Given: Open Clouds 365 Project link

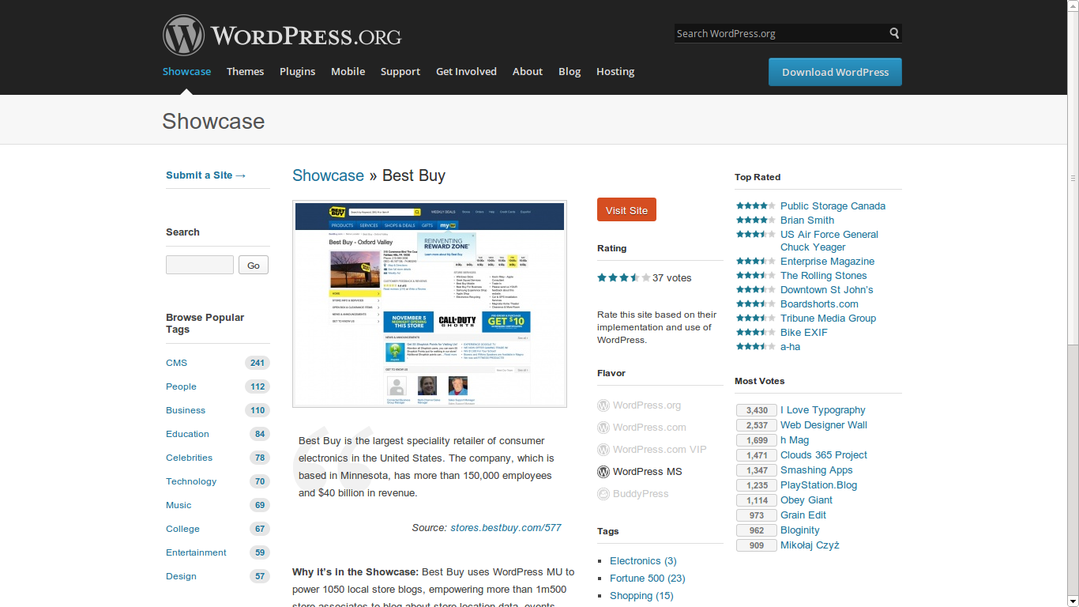Looking at the screenshot, I should coord(824,455).
